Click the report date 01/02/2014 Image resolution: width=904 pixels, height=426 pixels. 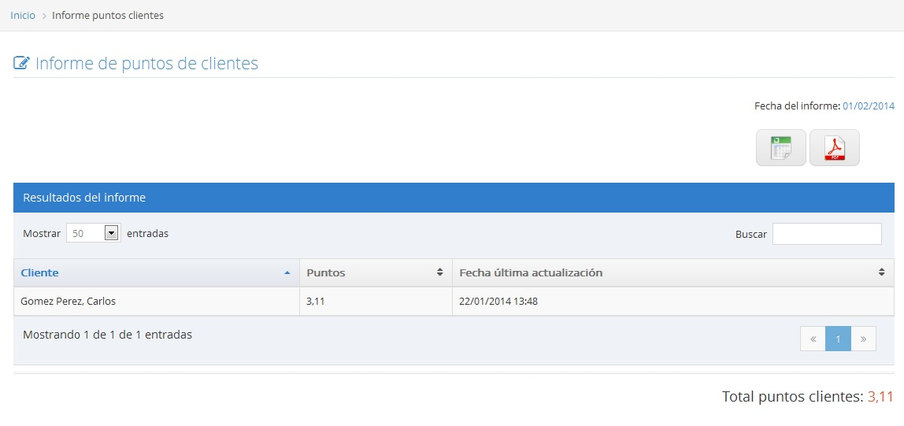tap(868, 106)
